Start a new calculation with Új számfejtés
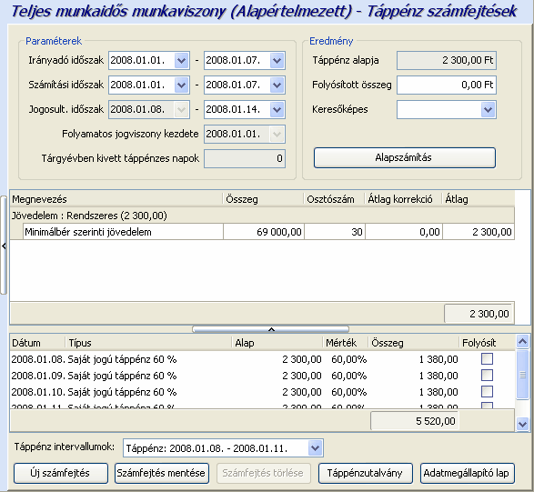The image size is (534, 492). click(x=61, y=473)
